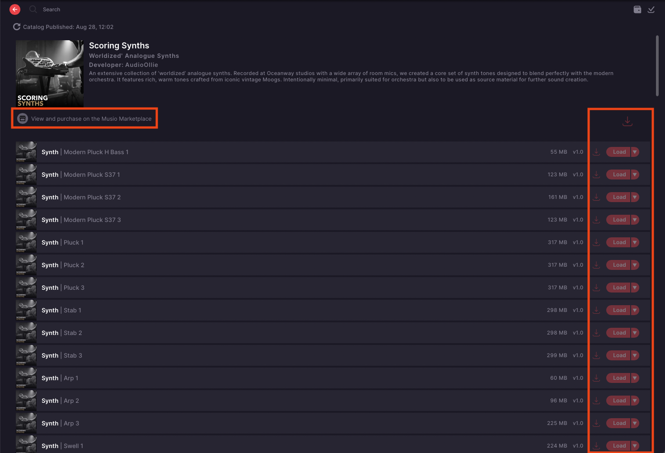
Task: Download the Pluck 2 preset
Action: tap(596, 265)
